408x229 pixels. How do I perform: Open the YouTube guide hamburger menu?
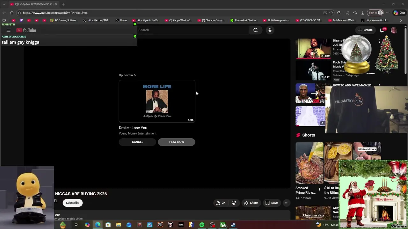click(x=9, y=30)
